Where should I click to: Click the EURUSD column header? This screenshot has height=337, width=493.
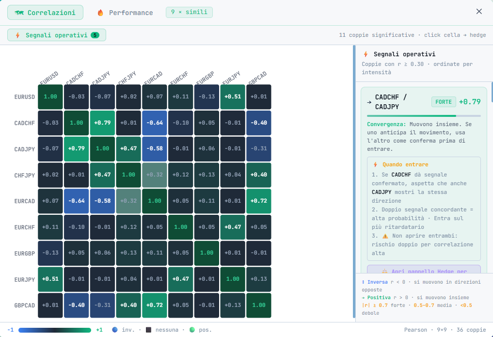(x=49, y=78)
